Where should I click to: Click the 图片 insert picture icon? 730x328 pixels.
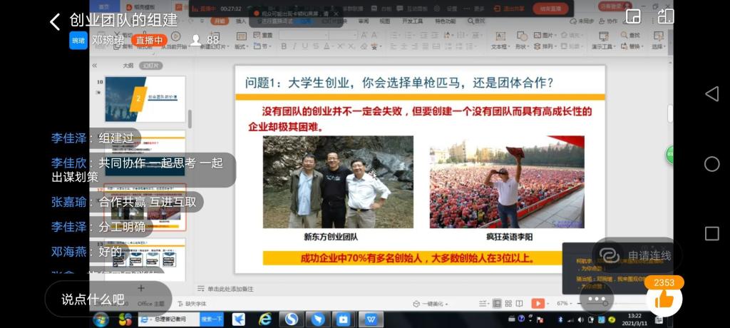click(x=537, y=35)
